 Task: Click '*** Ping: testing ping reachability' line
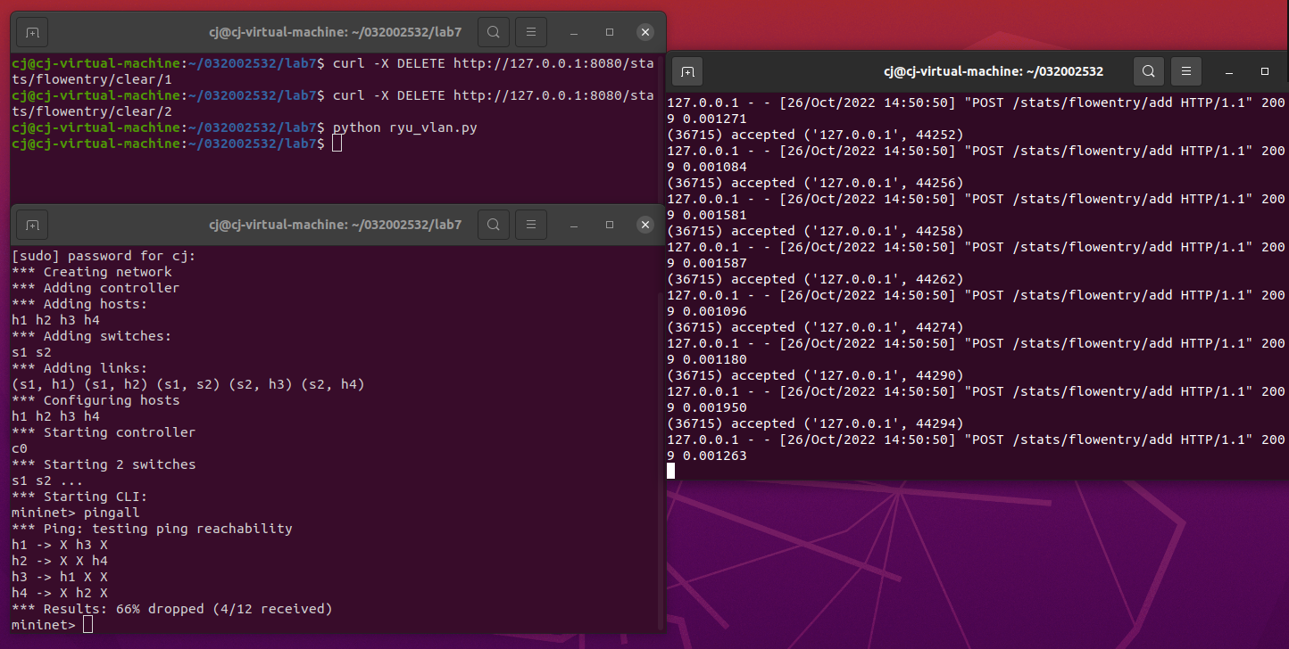(x=152, y=529)
